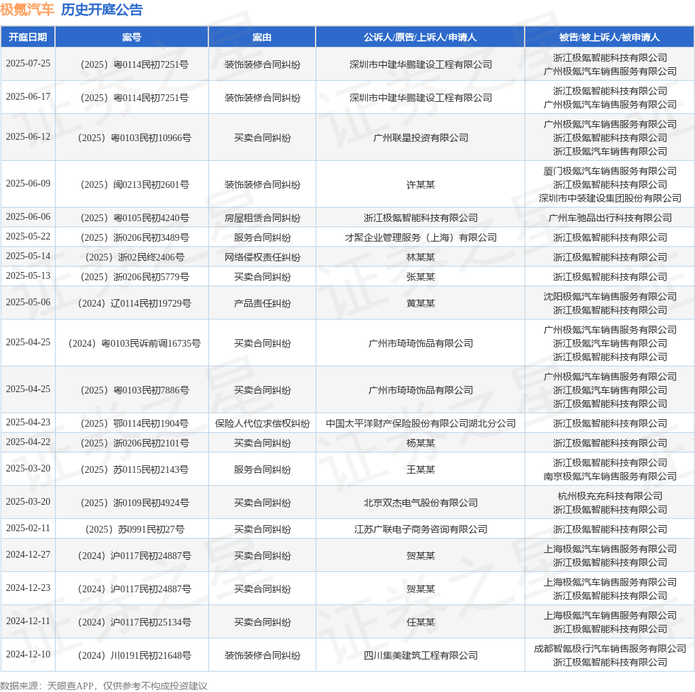Click the 案由 column header

coord(262,37)
